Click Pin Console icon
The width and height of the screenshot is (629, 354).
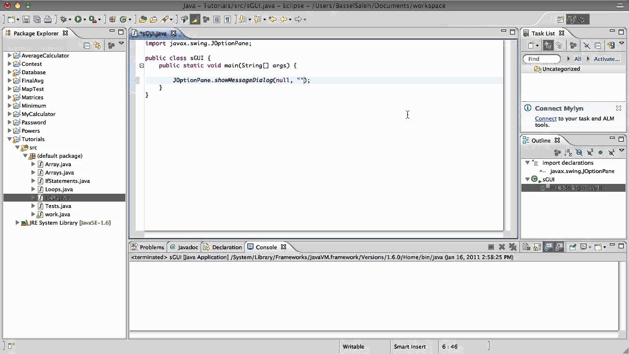click(572, 247)
